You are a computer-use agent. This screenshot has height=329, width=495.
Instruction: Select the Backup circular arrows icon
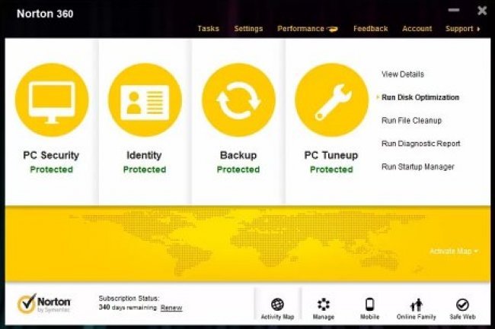(238, 100)
